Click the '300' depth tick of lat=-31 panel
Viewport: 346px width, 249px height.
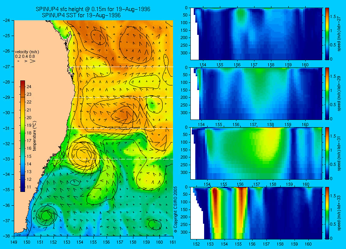coord(185,172)
